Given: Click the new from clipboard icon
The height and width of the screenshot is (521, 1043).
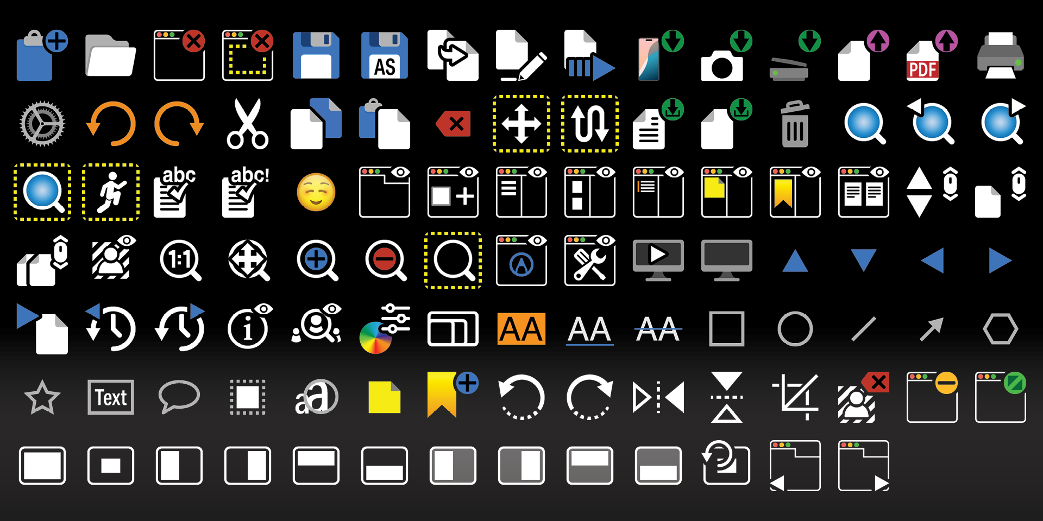Looking at the screenshot, I should (42, 55).
